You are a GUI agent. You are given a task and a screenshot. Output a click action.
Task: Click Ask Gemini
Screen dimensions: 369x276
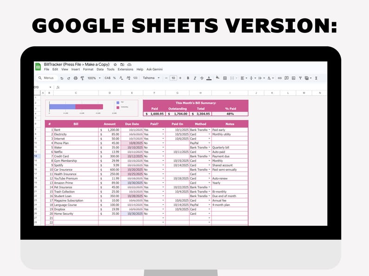[154, 69]
